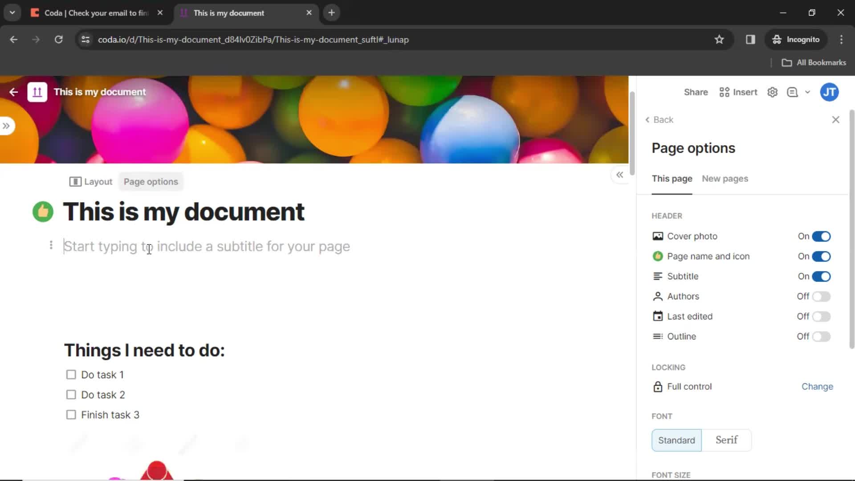The height and width of the screenshot is (481, 855).
Task: Open the comments icon
Action: pos(792,92)
